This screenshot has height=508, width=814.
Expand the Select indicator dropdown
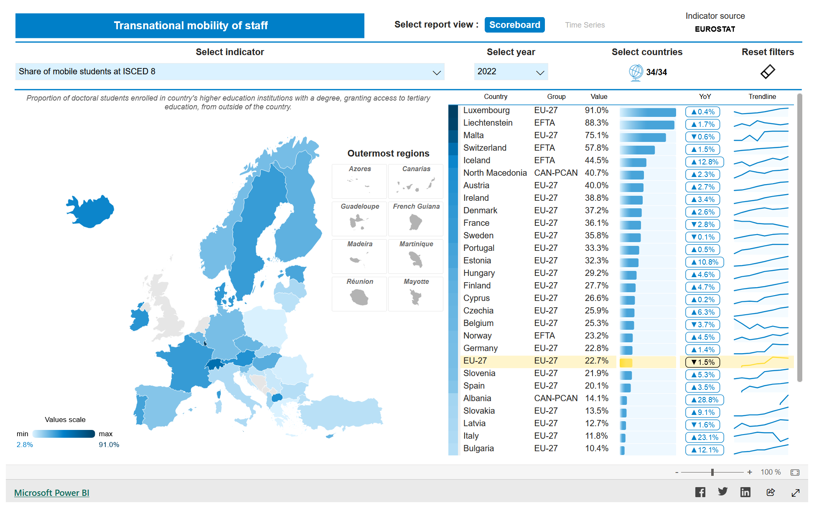436,72
